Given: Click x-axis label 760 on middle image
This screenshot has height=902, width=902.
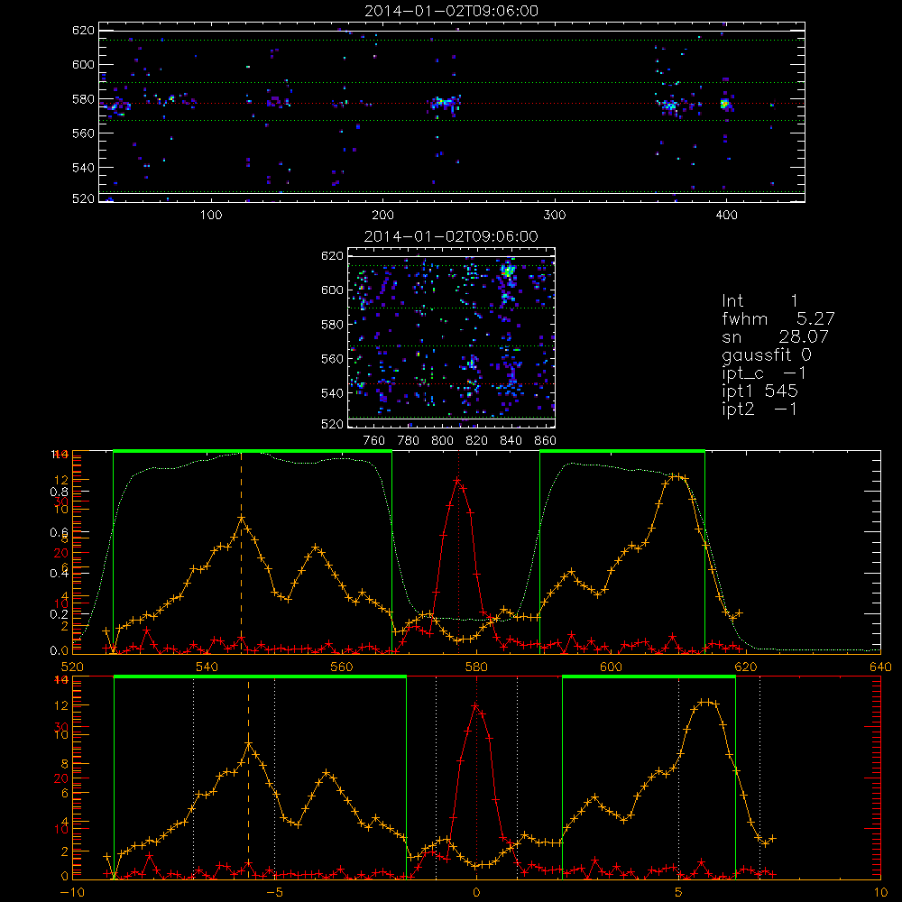Looking at the screenshot, I should click(374, 441).
